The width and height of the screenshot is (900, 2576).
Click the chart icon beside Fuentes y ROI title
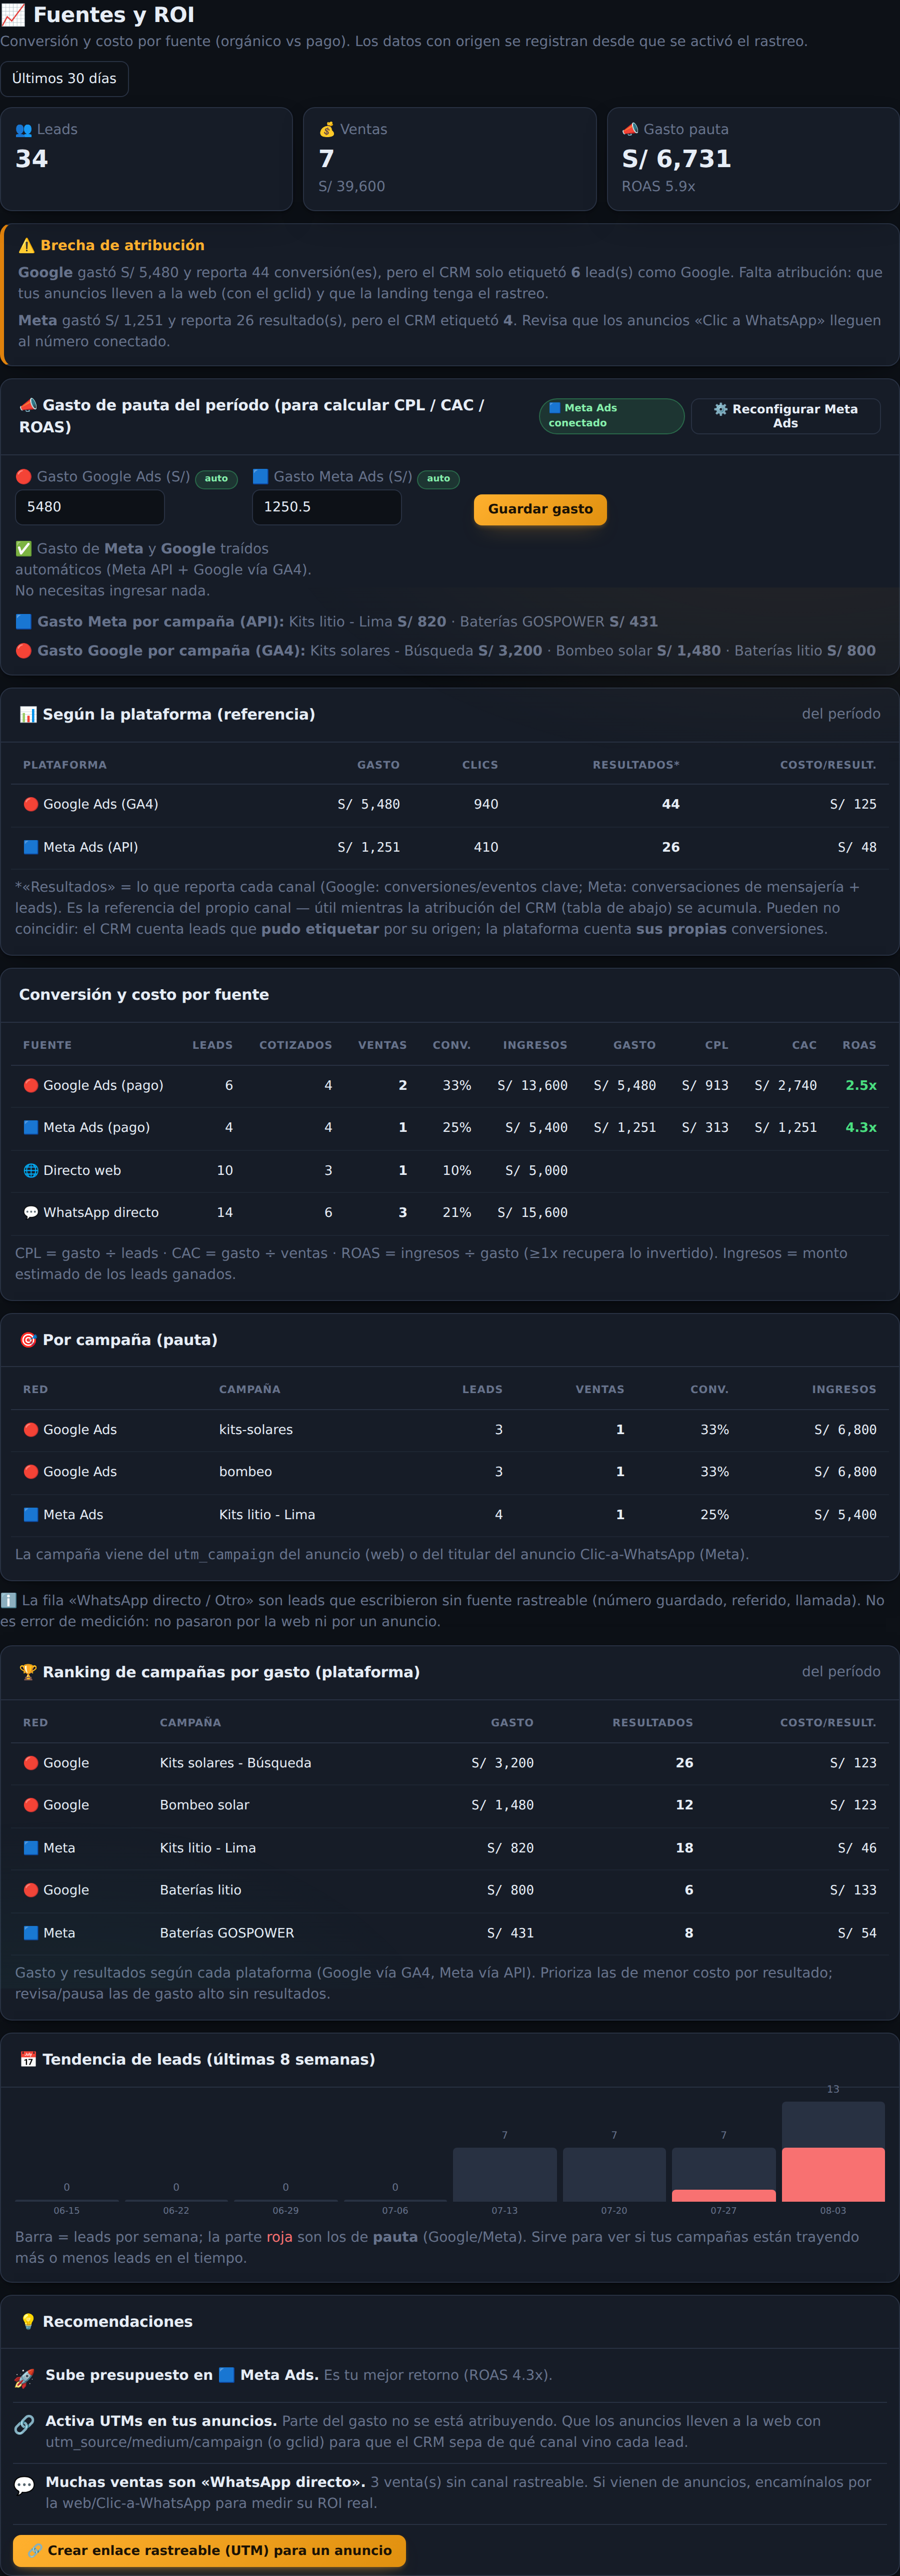[x=13, y=15]
